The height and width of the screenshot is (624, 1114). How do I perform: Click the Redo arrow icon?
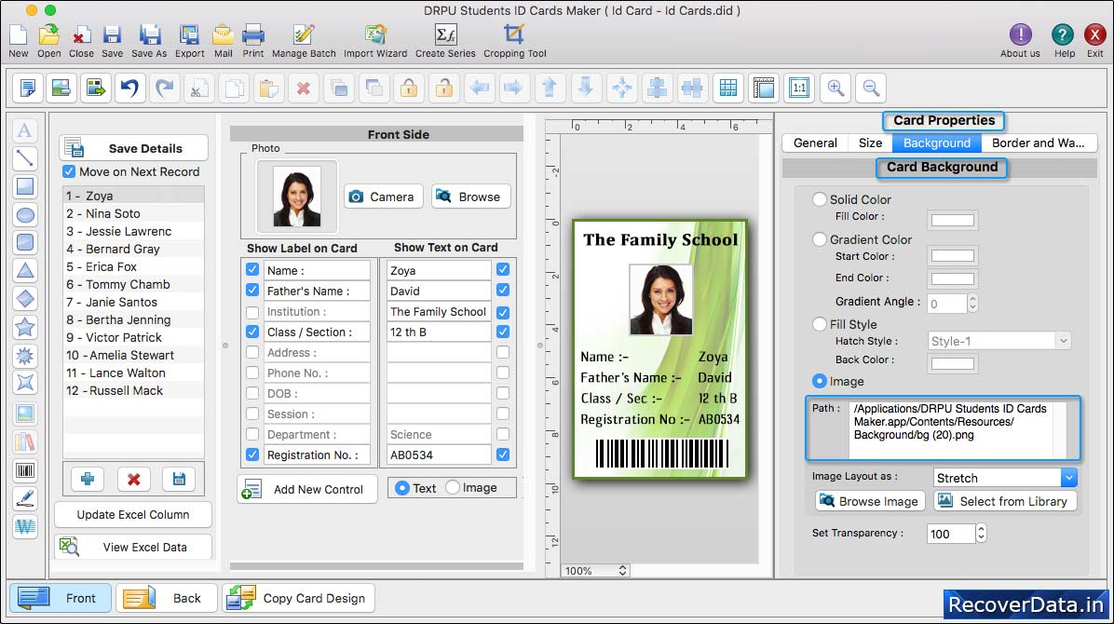coord(164,88)
